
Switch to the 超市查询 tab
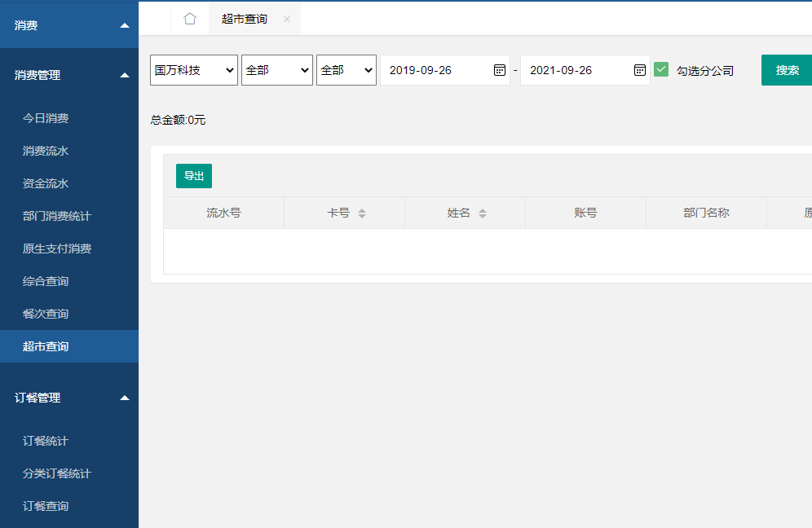[244, 19]
